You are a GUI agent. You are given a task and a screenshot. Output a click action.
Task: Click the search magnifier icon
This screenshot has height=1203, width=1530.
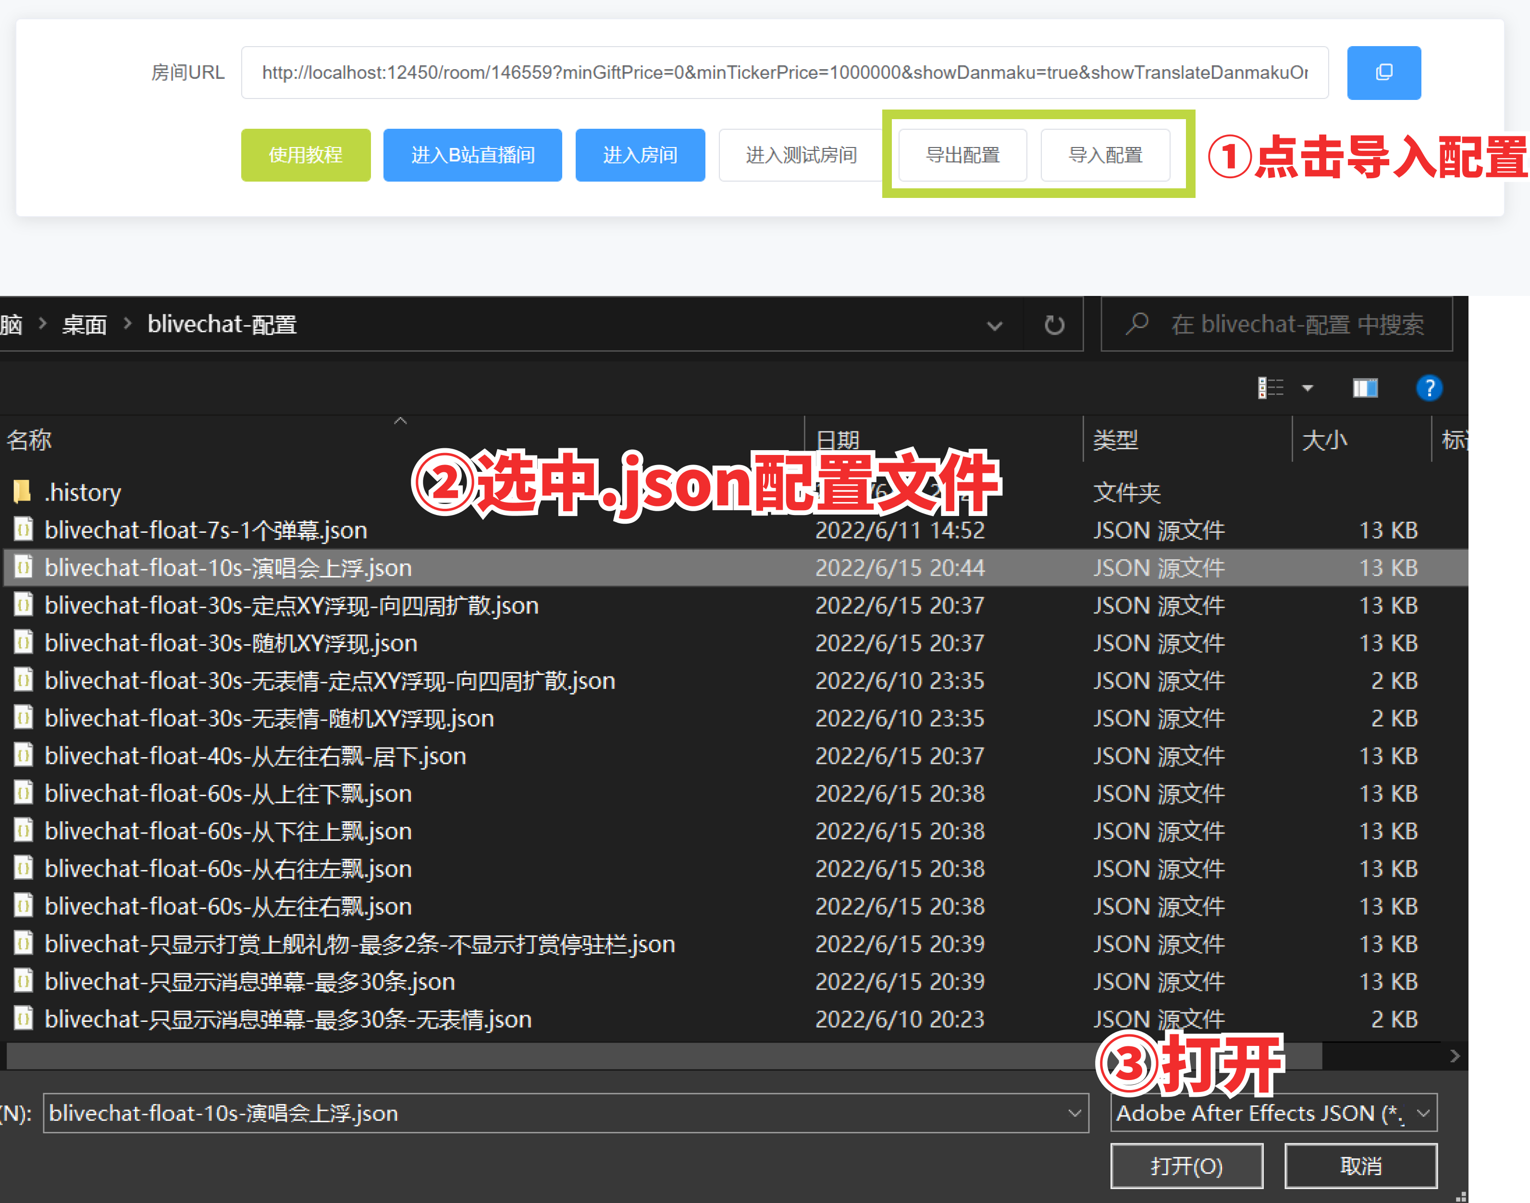click(1137, 324)
